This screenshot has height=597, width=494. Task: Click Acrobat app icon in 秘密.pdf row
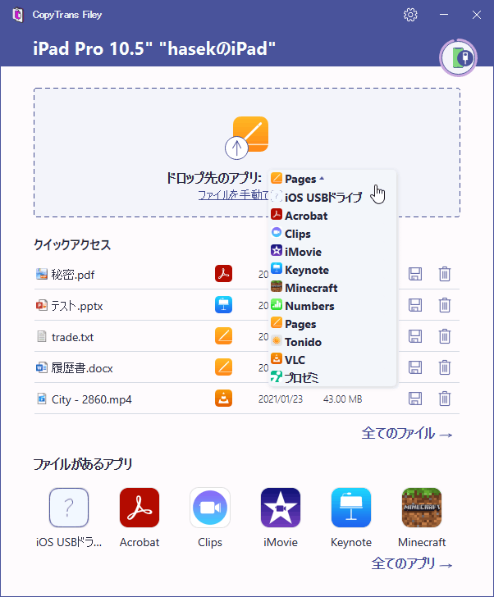coord(223,274)
